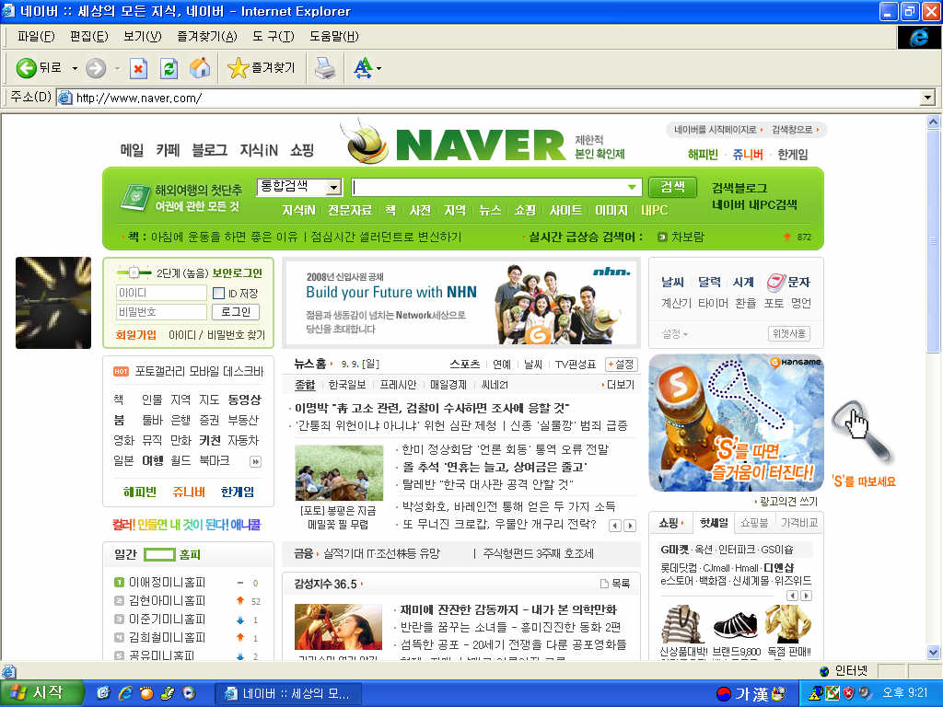943x707 pixels.
Task: Click previous arrow in shopping mall pager
Action: click(x=793, y=596)
